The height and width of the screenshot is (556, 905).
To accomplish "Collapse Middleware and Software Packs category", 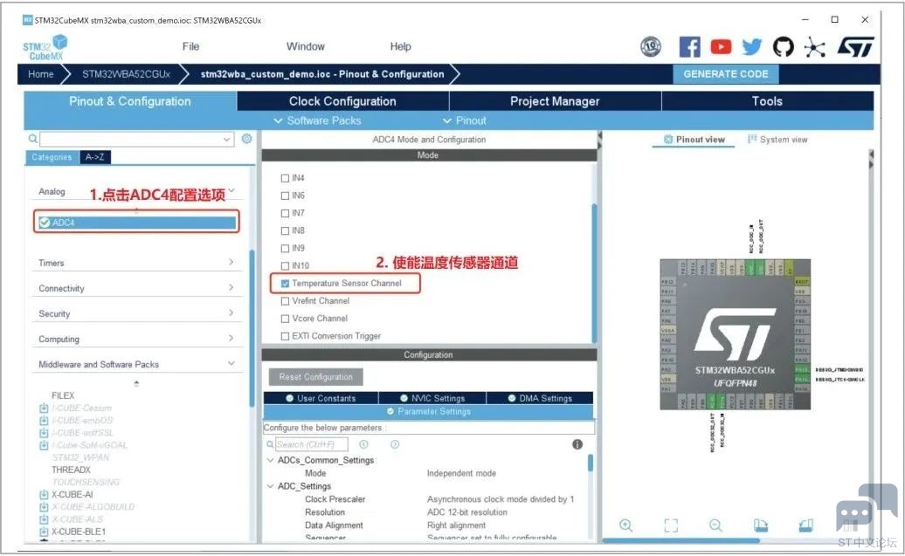I will [231, 363].
